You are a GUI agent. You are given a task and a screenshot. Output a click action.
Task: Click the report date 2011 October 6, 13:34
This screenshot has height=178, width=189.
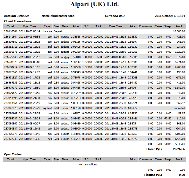click(x=170, y=16)
